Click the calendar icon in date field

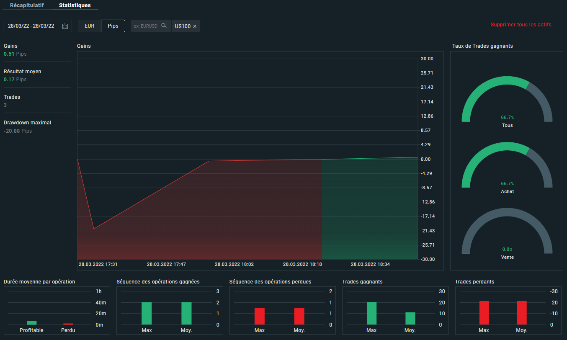pyautogui.click(x=65, y=26)
